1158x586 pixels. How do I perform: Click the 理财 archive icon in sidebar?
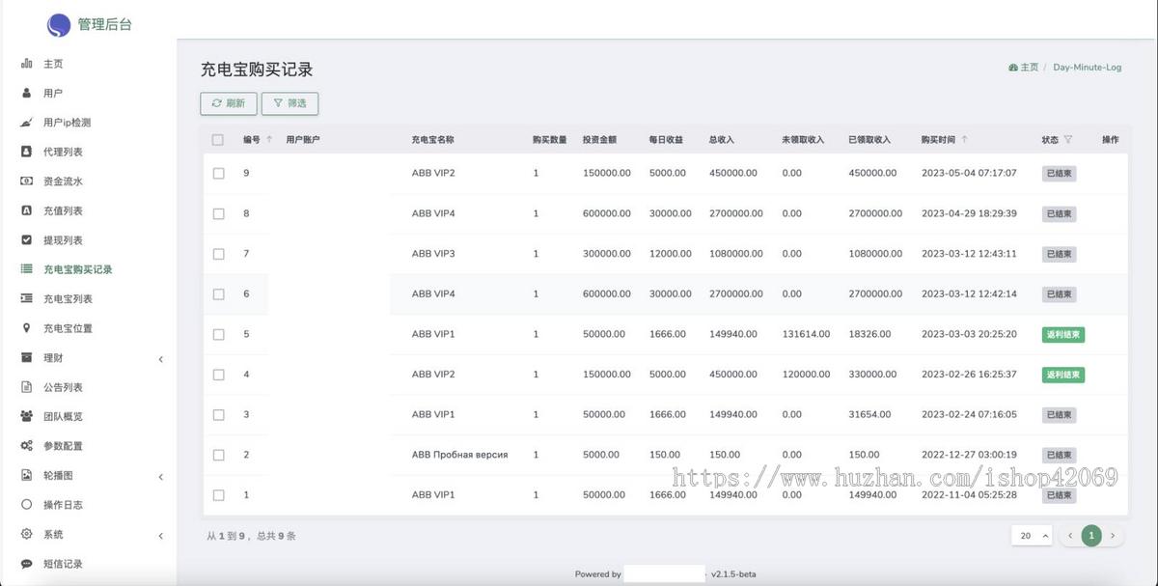pyautogui.click(x=27, y=358)
